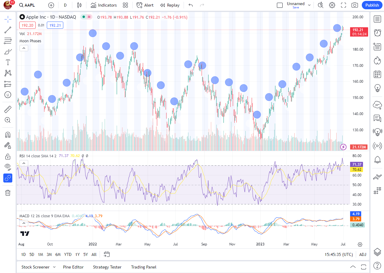Open the ideas lightbulb panel
Image resolution: width=384 pixels, height=273 pixels.
377,88
